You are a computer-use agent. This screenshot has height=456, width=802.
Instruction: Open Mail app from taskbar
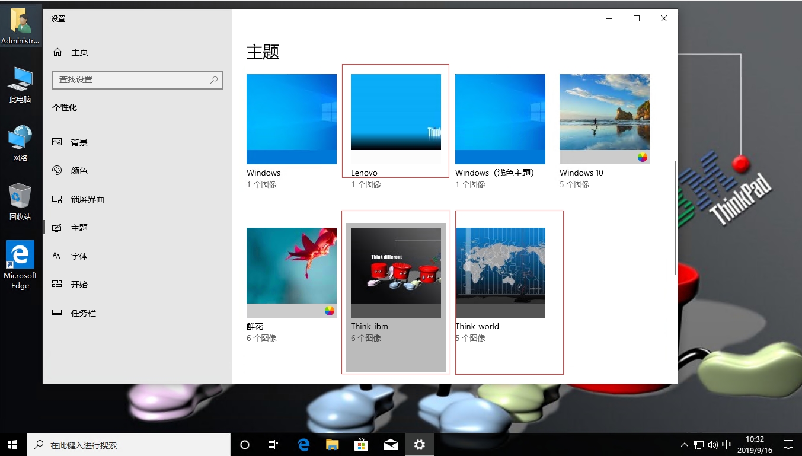click(x=391, y=445)
